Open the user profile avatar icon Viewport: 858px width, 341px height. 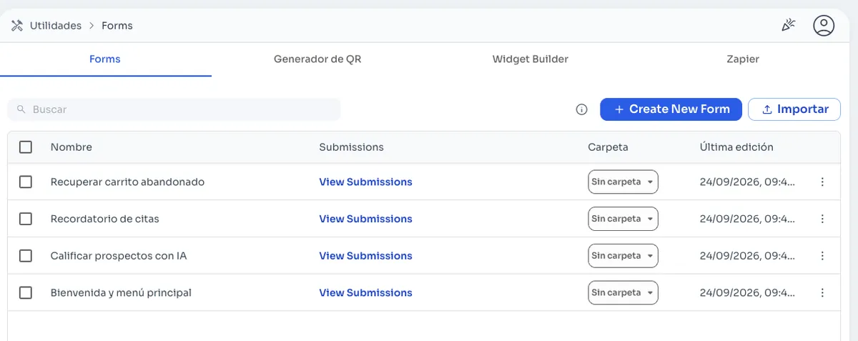click(824, 26)
